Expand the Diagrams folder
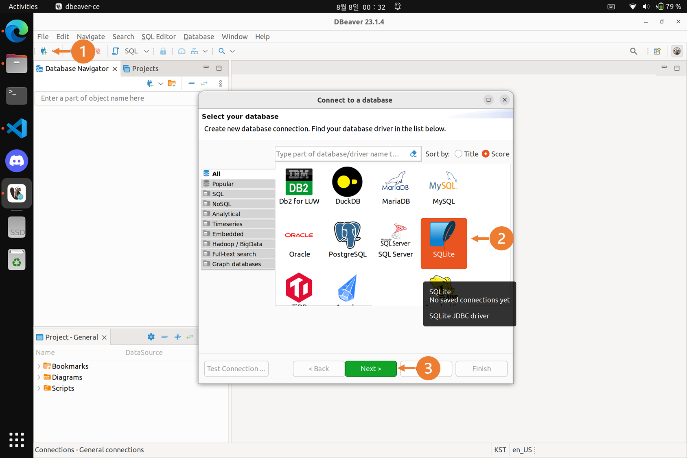The width and height of the screenshot is (687, 458). (39, 377)
